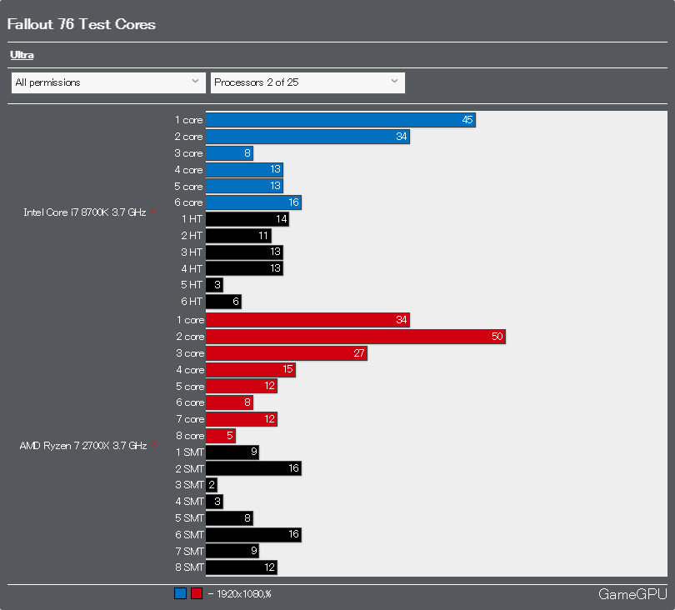675x610 pixels.
Task: Click the red bar showing 50
Action: (x=356, y=337)
